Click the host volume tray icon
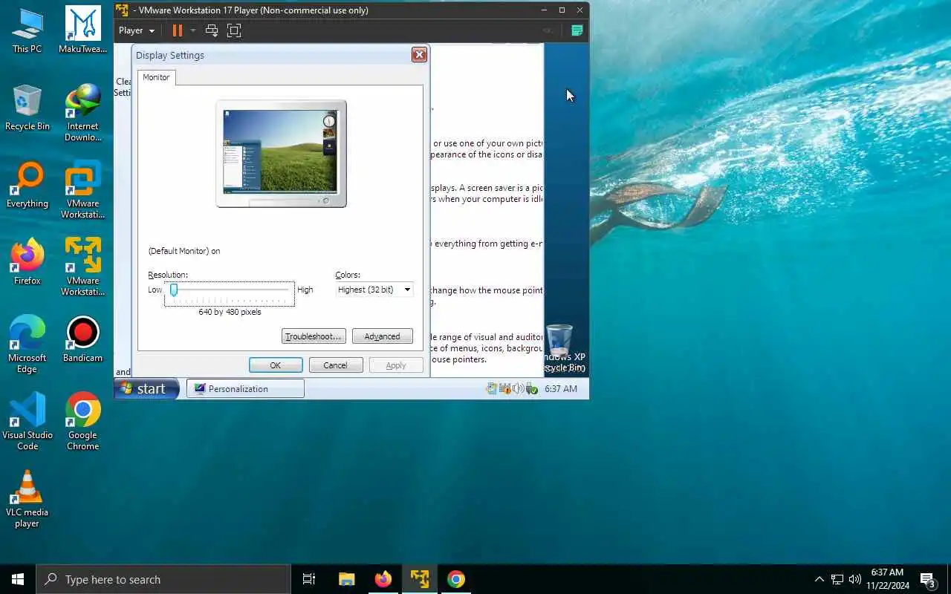 pyautogui.click(x=855, y=579)
